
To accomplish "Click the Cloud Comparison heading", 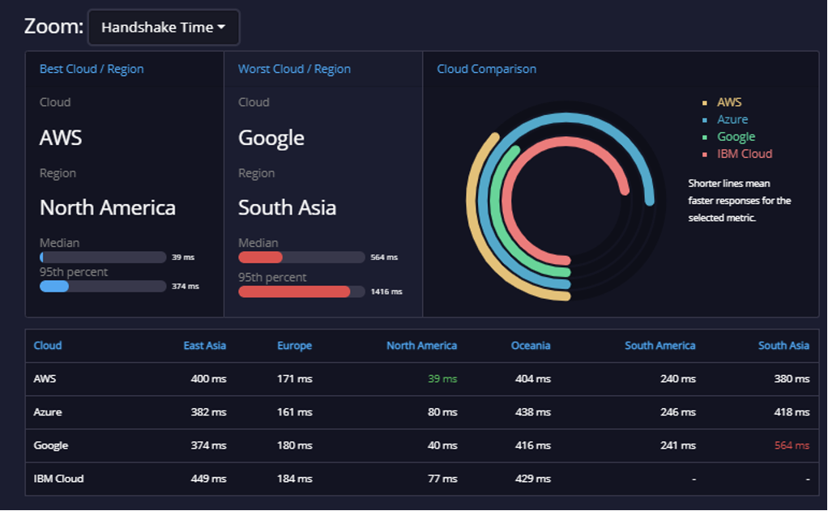I will coord(486,69).
